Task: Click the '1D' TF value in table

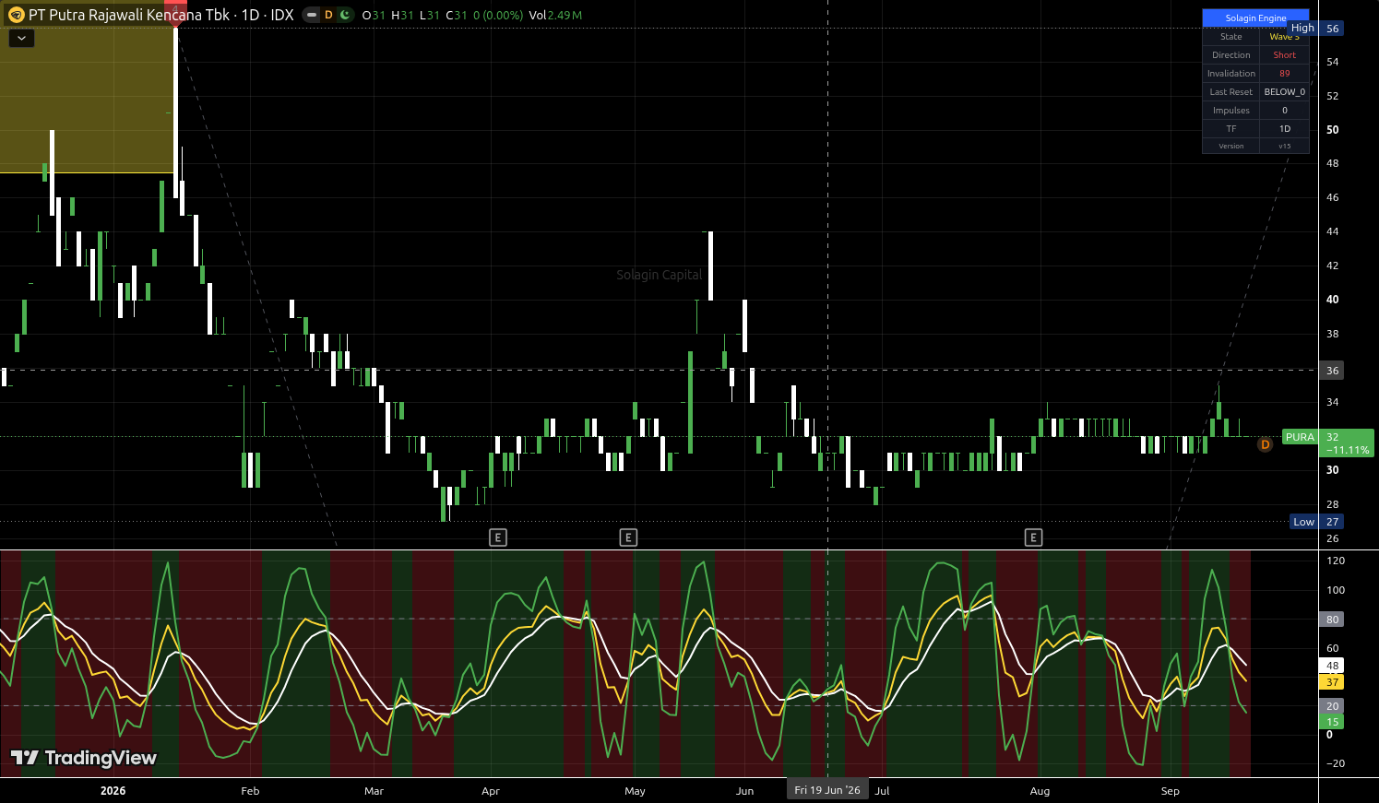Action: (1285, 129)
